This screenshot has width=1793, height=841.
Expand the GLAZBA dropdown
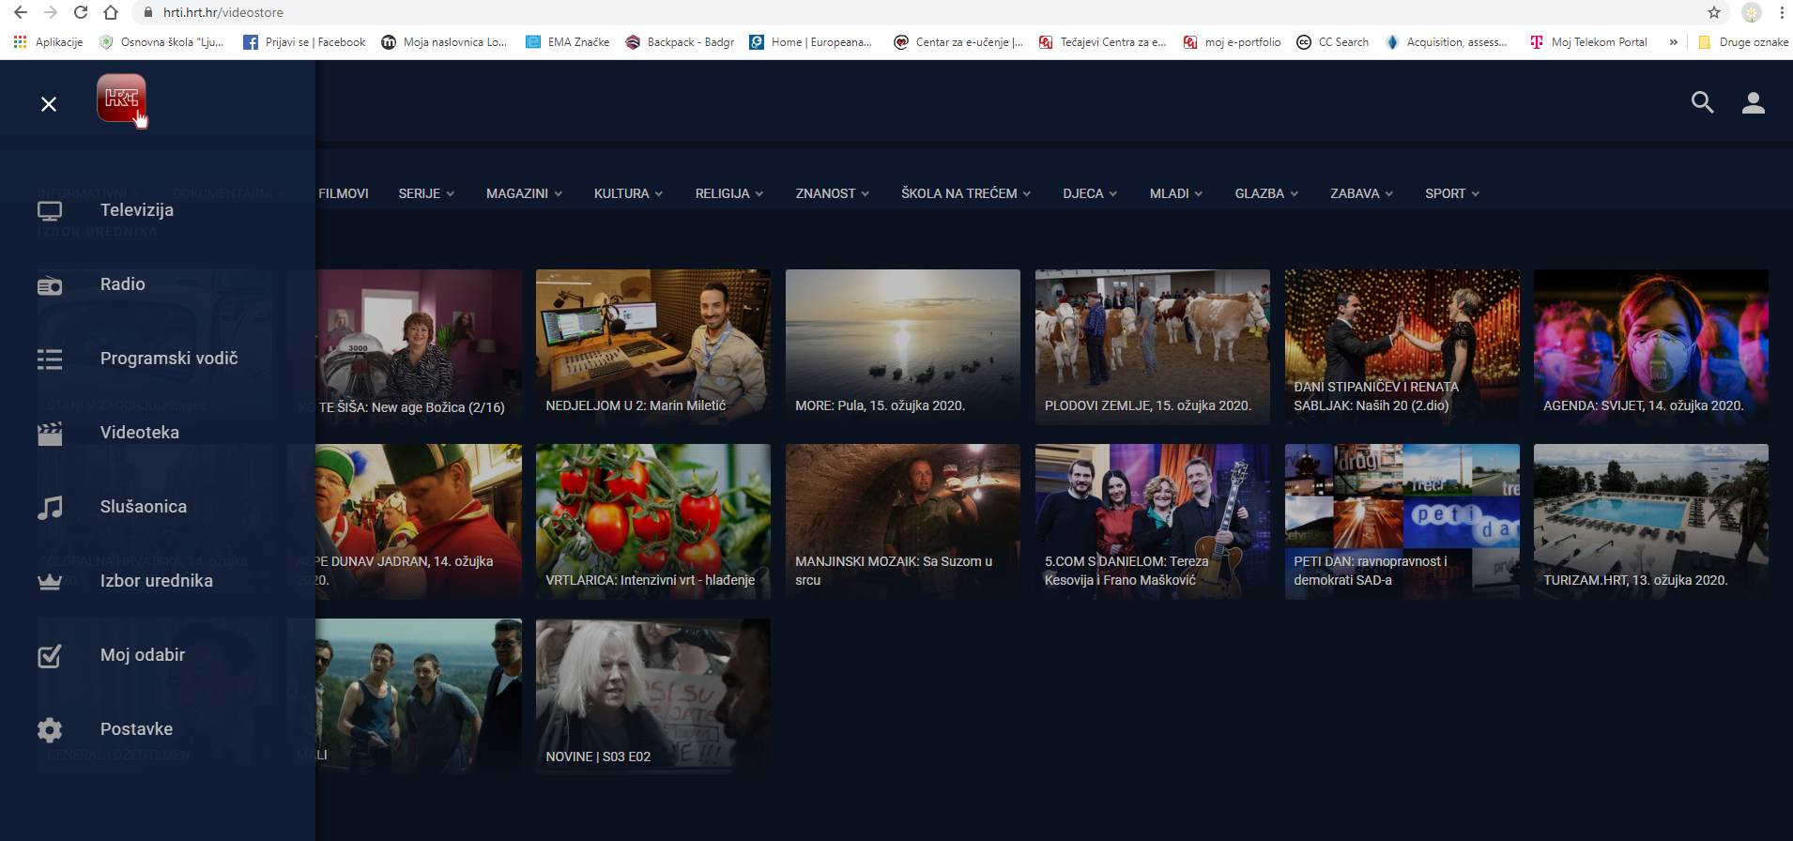(1266, 193)
